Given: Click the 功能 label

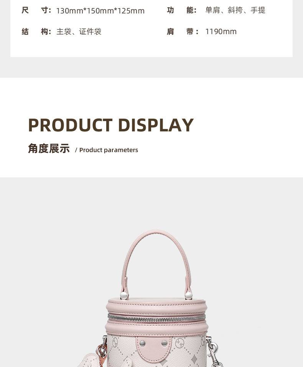Looking at the screenshot, I should click(x=182, y=10).
